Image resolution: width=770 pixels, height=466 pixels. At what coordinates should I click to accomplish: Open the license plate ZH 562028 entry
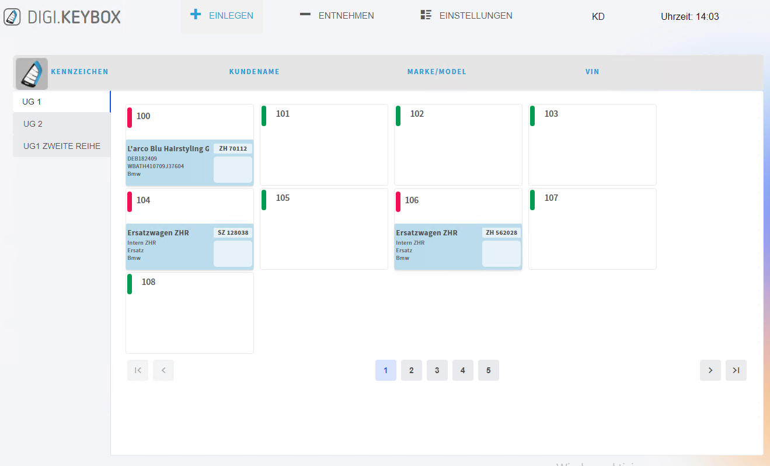point(501,232)
